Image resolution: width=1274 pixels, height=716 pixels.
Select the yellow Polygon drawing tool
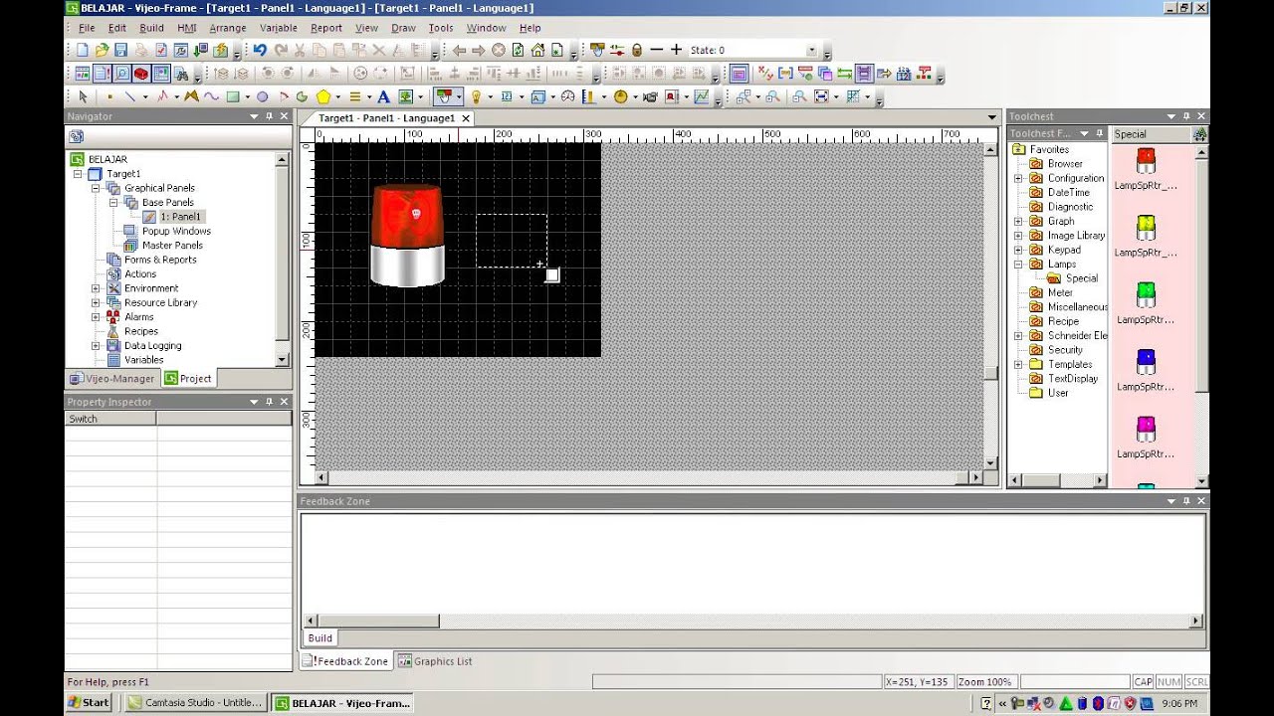[x=323, y=96]
